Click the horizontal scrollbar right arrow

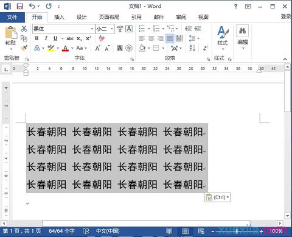(280, 223)
